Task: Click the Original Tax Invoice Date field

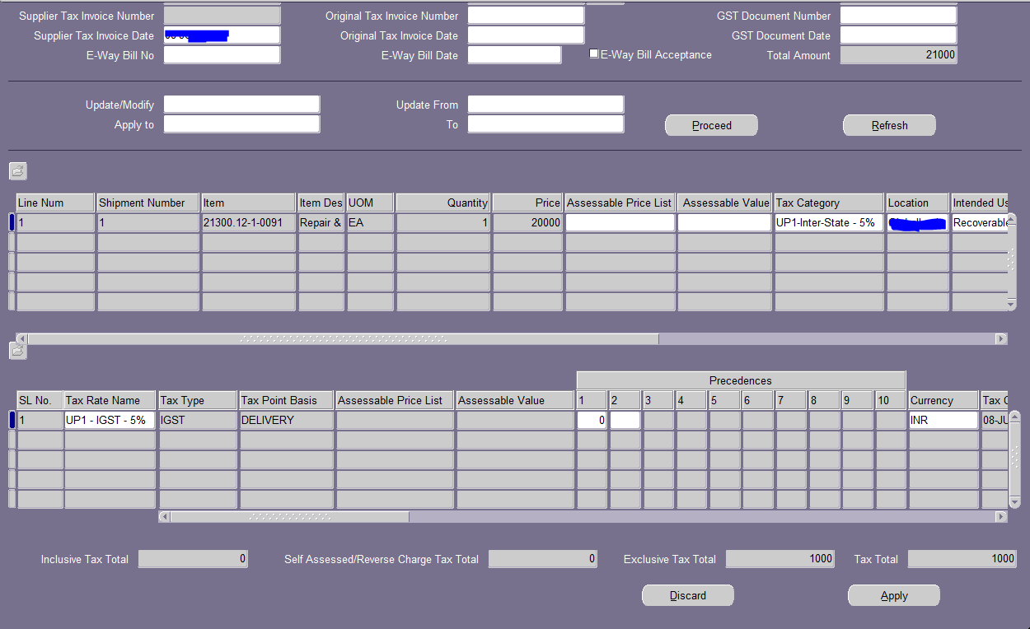Action: point(525,35)
